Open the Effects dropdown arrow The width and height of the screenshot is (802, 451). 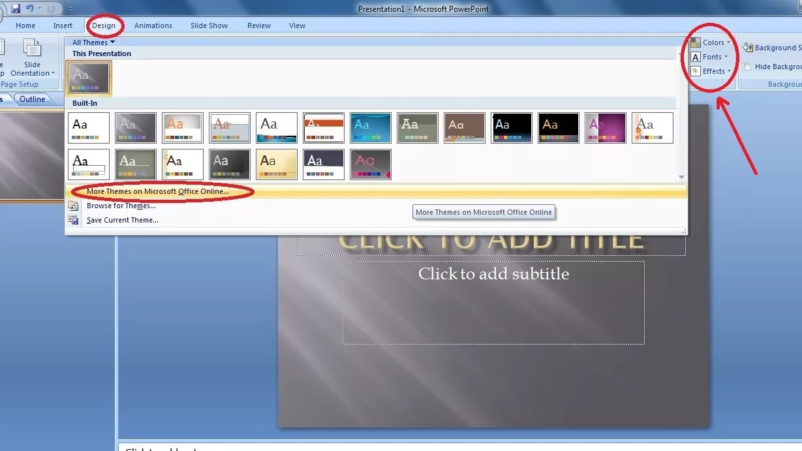click(730, 71)
